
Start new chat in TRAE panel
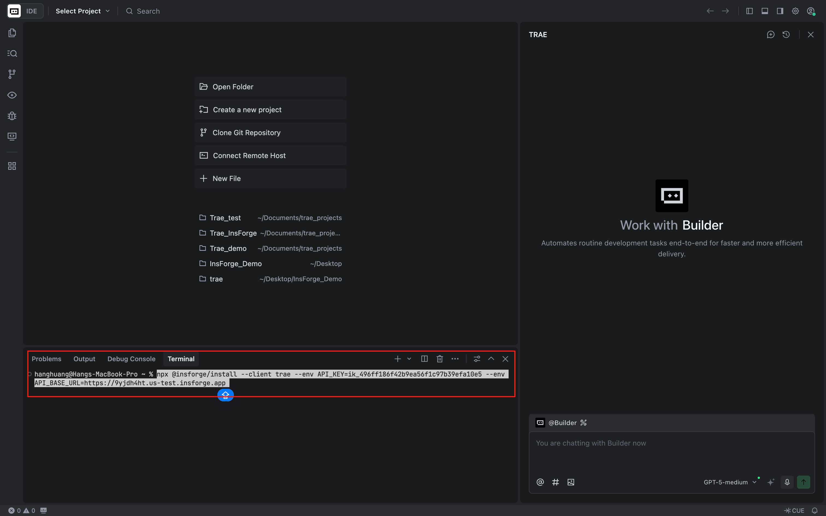770,34
